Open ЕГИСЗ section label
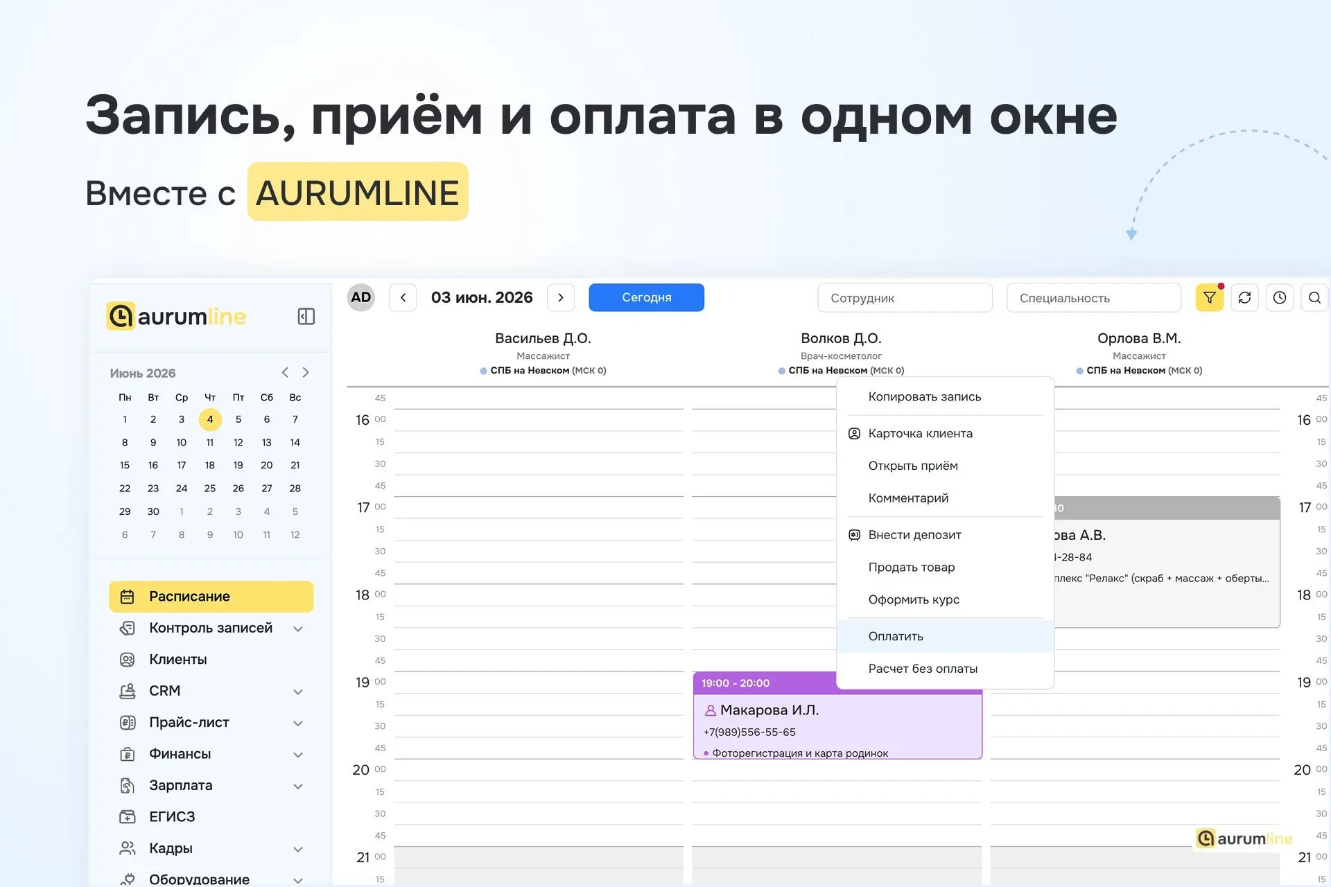Viewport: 1331px width, 887px height. click(172, 817)
